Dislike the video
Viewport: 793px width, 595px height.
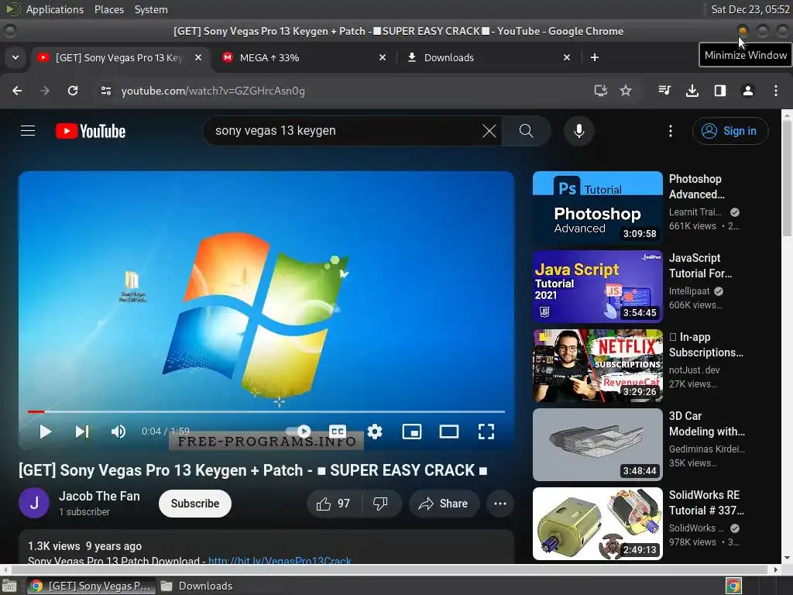381,504
